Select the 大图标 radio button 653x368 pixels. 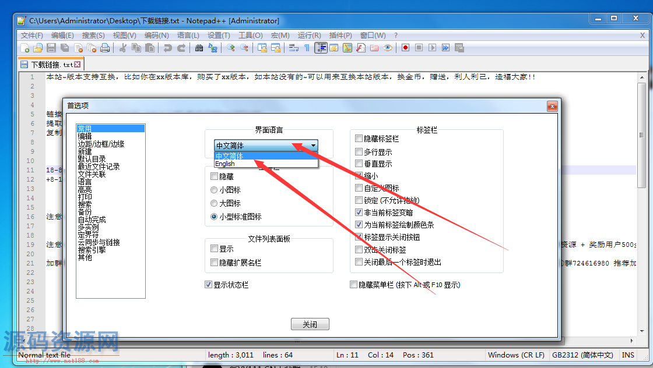[214, 203]
